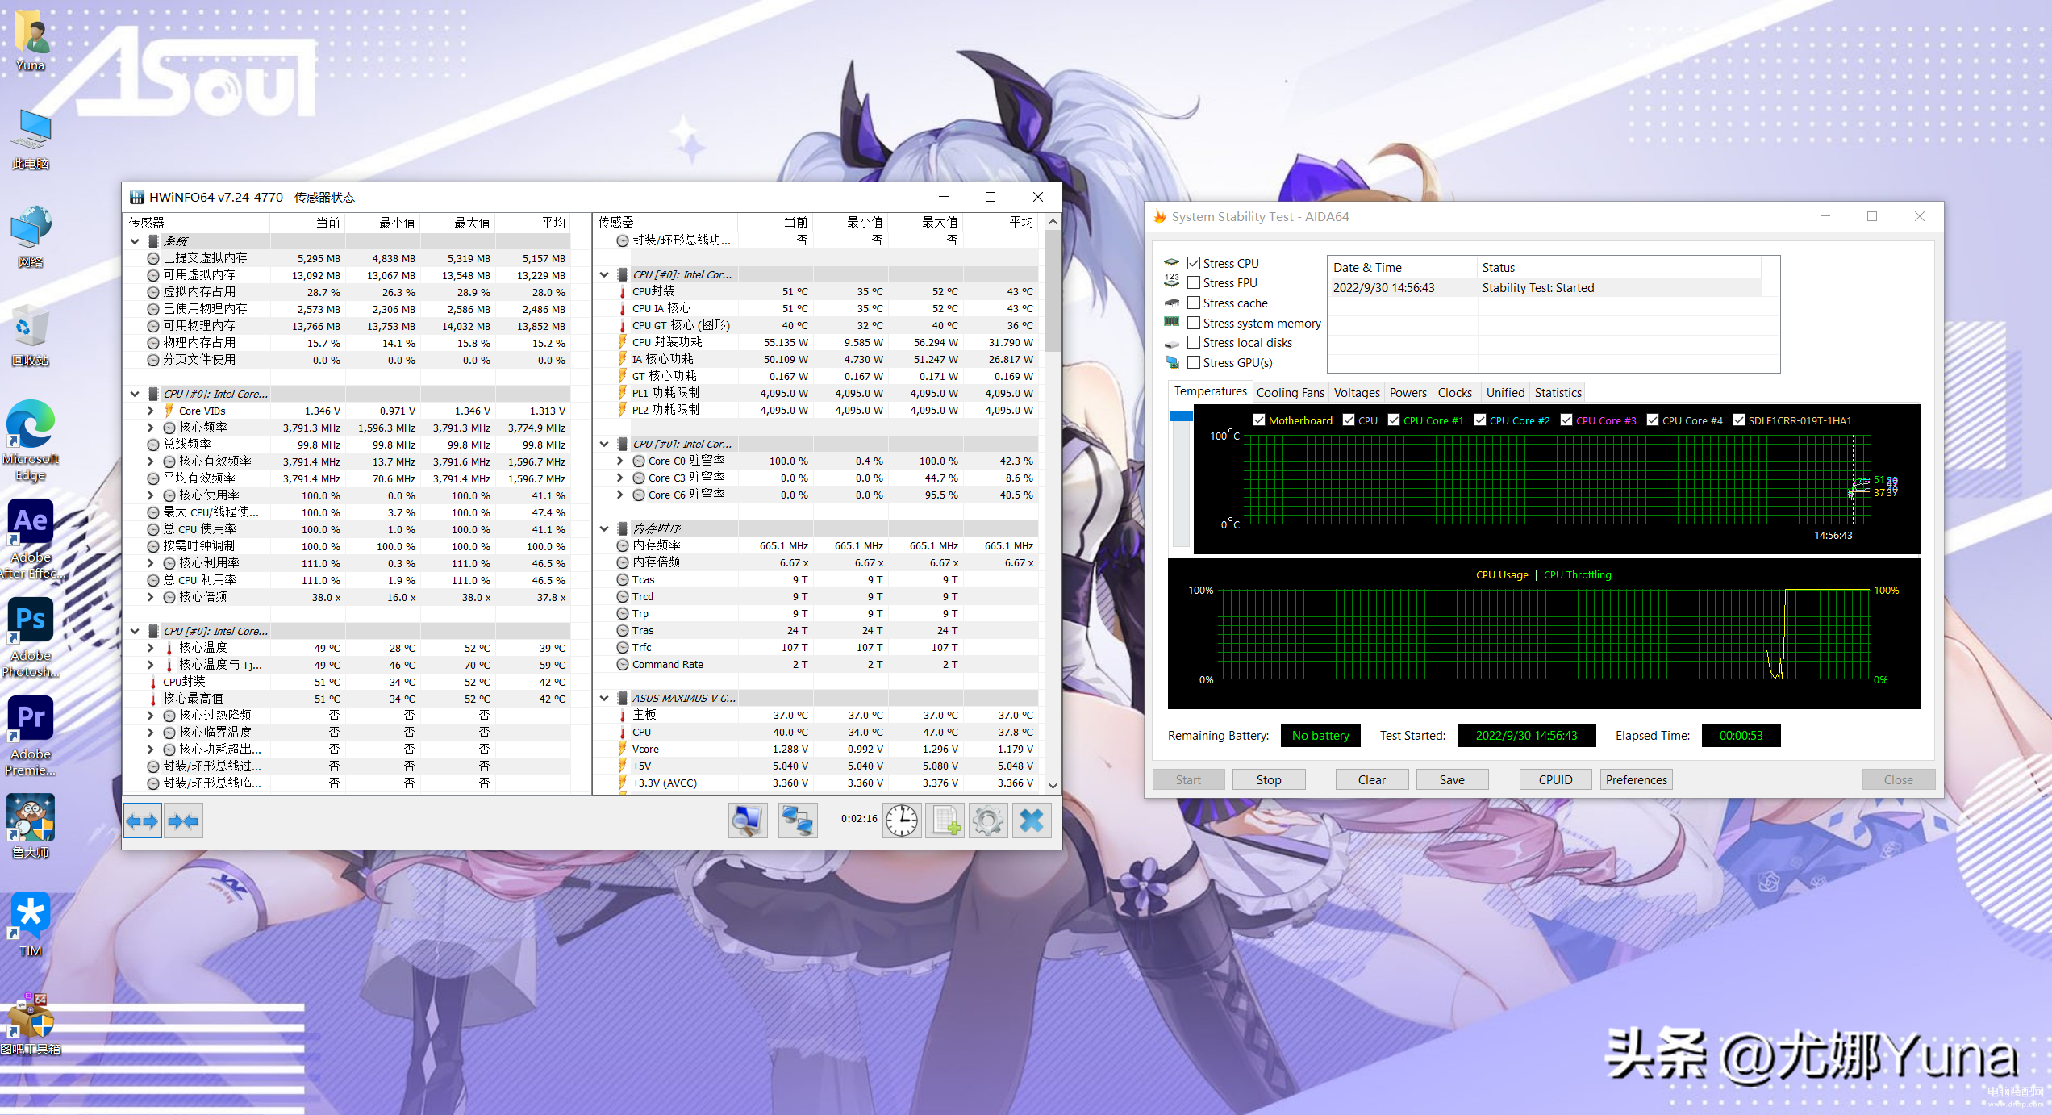Open AIDA64 Preferences button

point(1636,779)
